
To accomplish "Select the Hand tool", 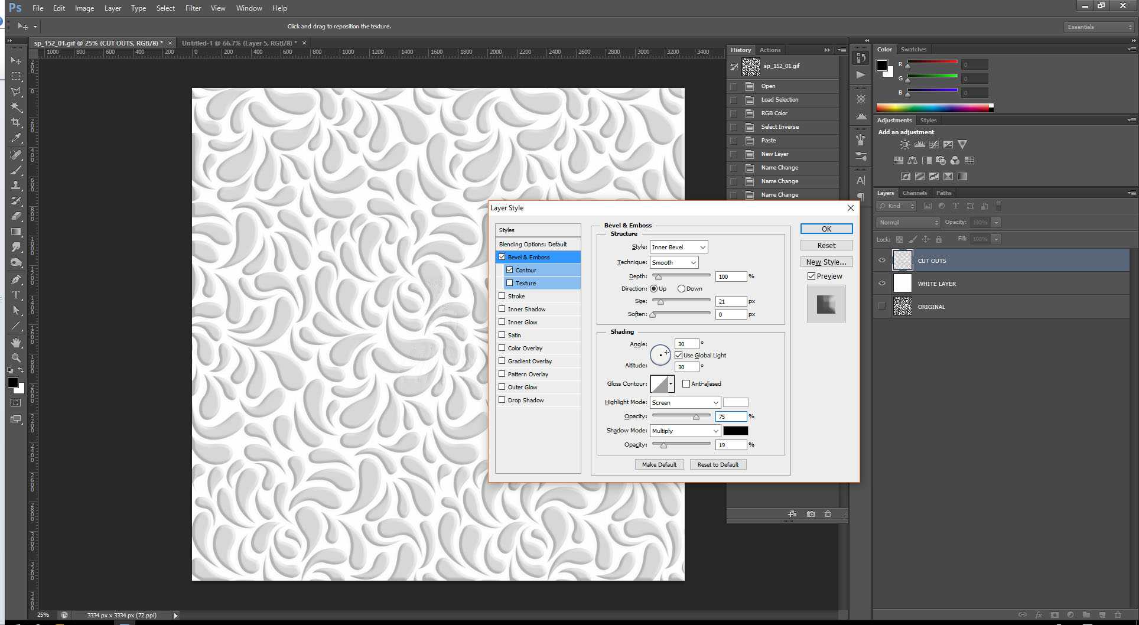I will coord(16,343).
